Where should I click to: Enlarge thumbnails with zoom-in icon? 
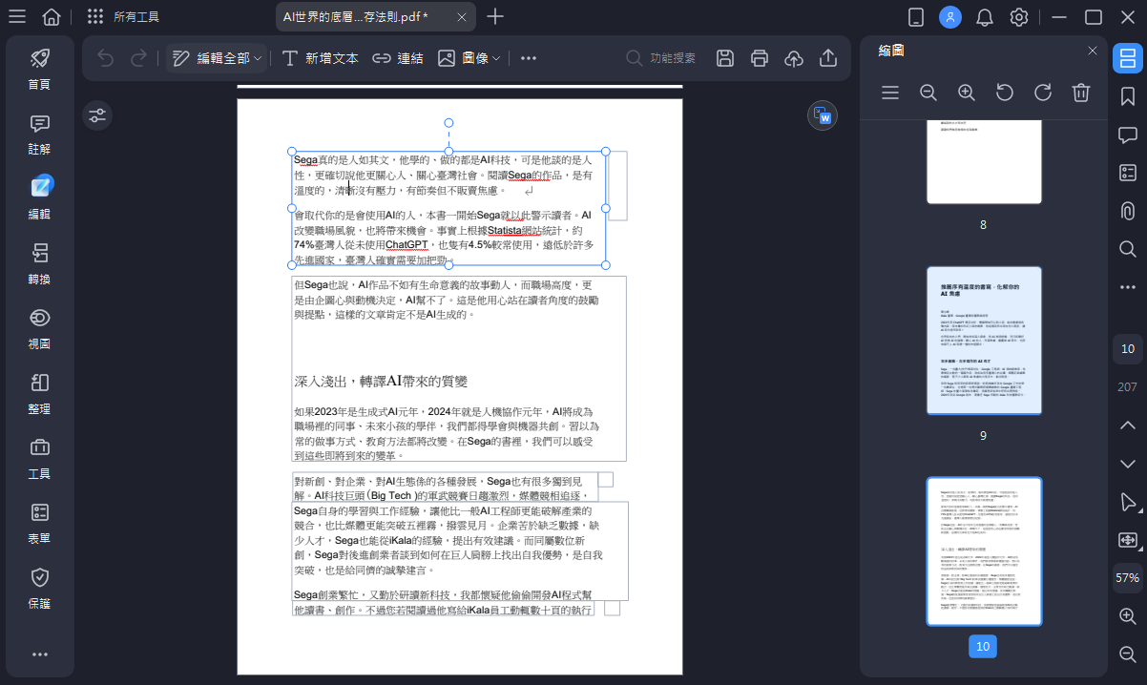967,93
